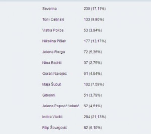Click Severina's 230 (17,11%) result
Image resolution: width=151 pixels, height=134 pixels.
coord(95,9)
